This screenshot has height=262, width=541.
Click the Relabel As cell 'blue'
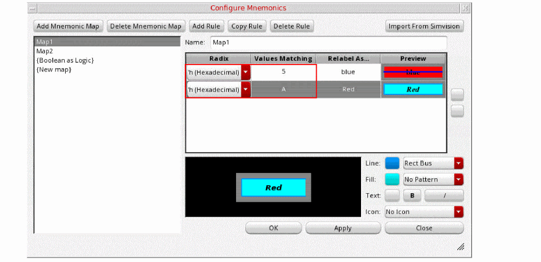(348, 72)
